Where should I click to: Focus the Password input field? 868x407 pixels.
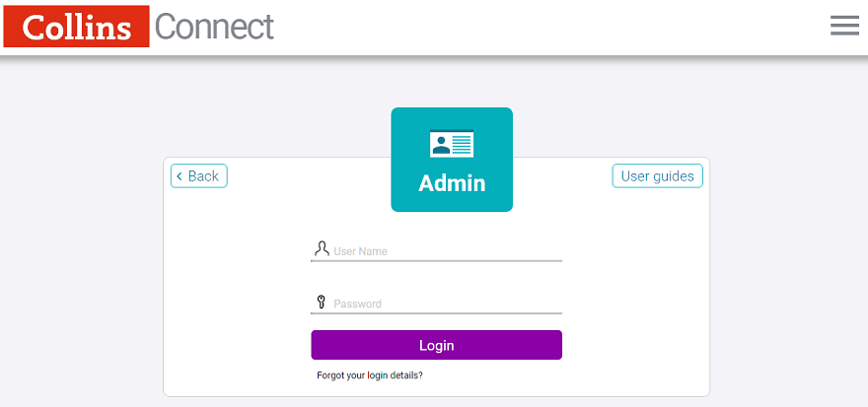(x=444, y=304)
